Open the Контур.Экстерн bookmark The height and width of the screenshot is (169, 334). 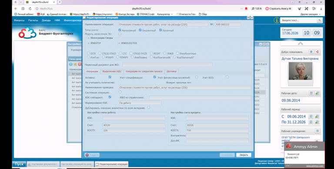click(125, 14)
